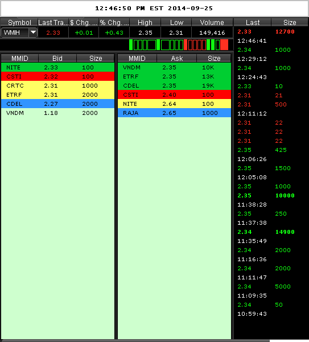This screenshot has height=342, width=309.
Task: Click the Volume column header
Action: [212, 22]
